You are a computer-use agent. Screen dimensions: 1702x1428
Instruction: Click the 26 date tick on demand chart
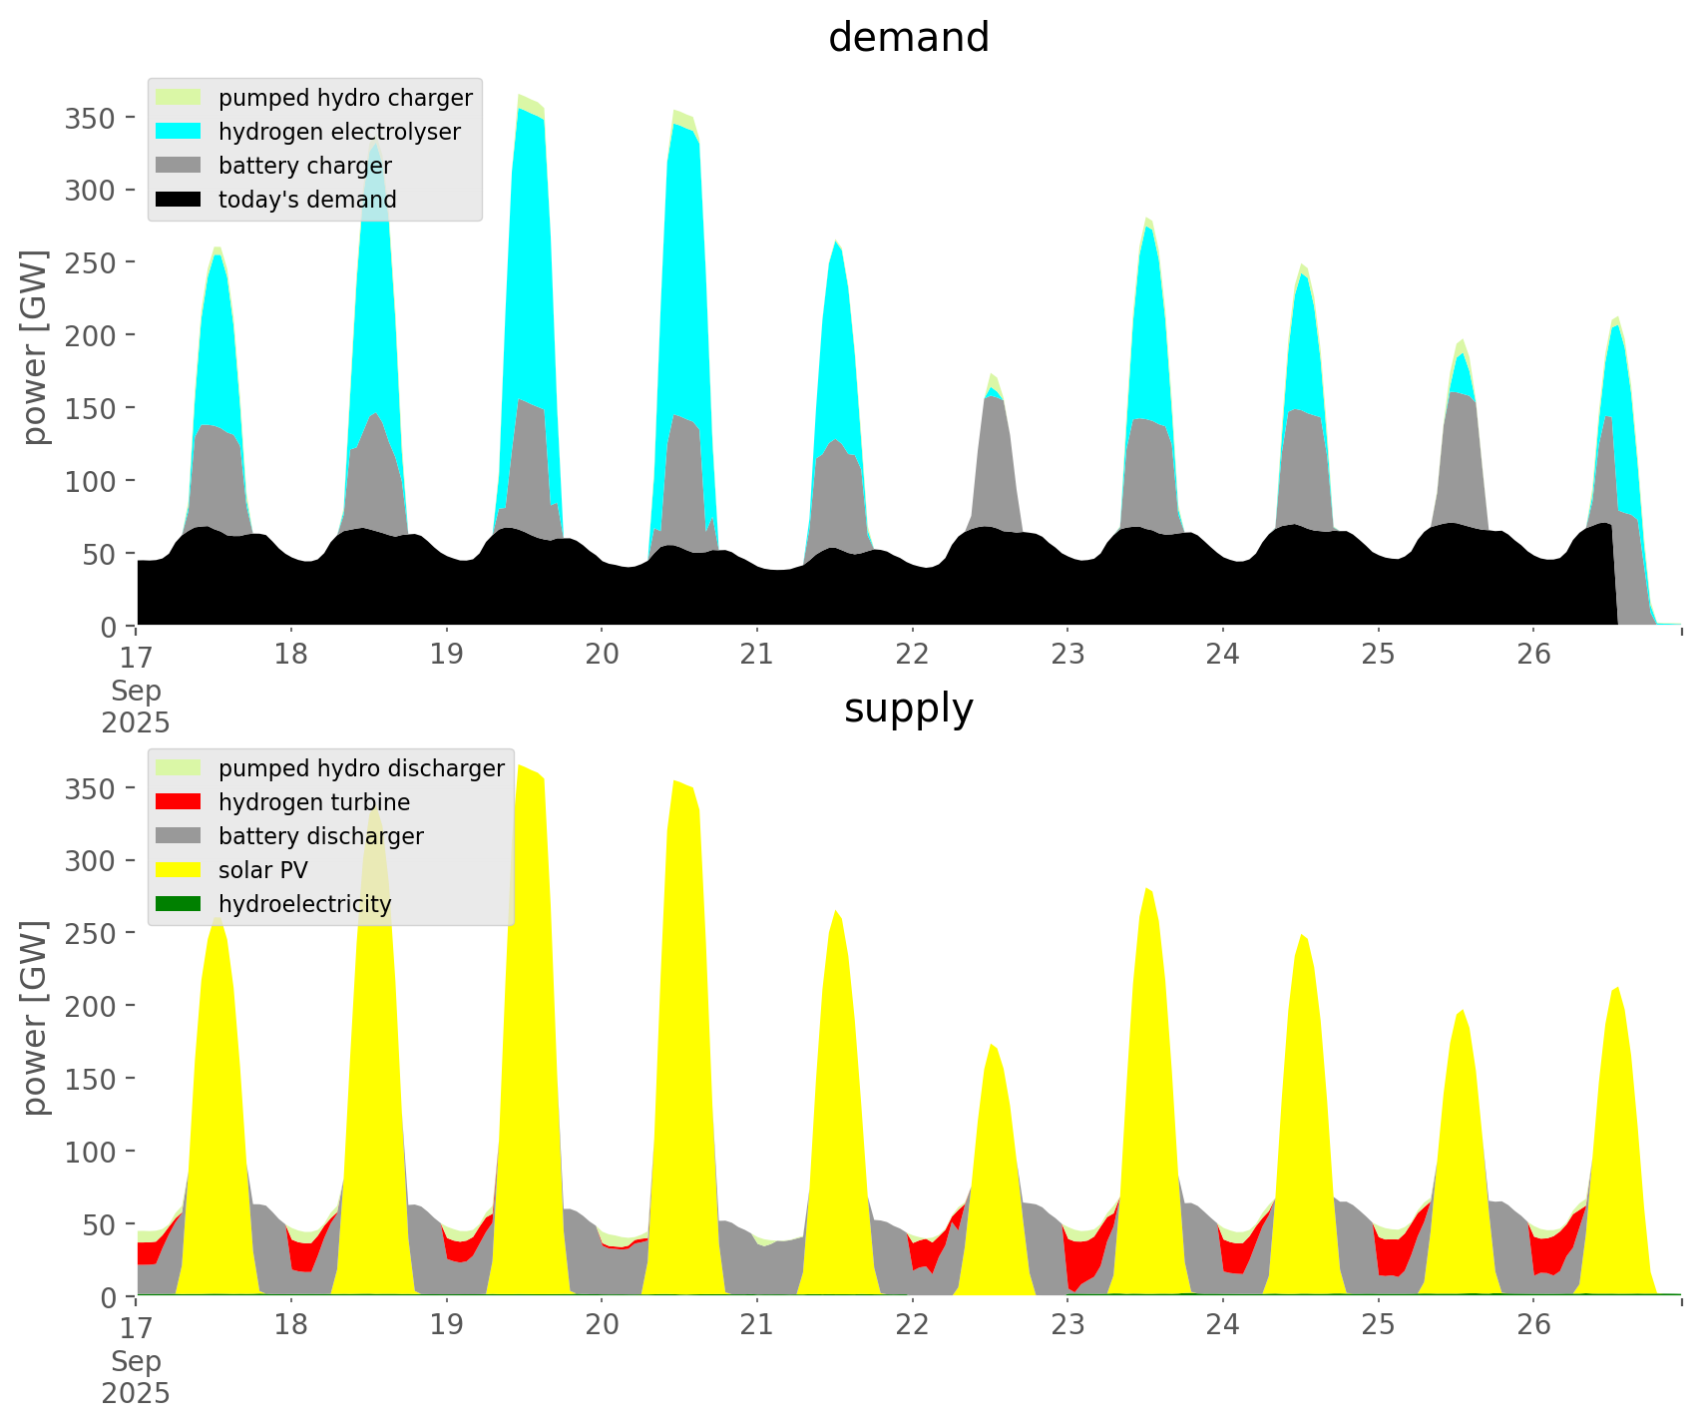click(x=1533, y=655)
